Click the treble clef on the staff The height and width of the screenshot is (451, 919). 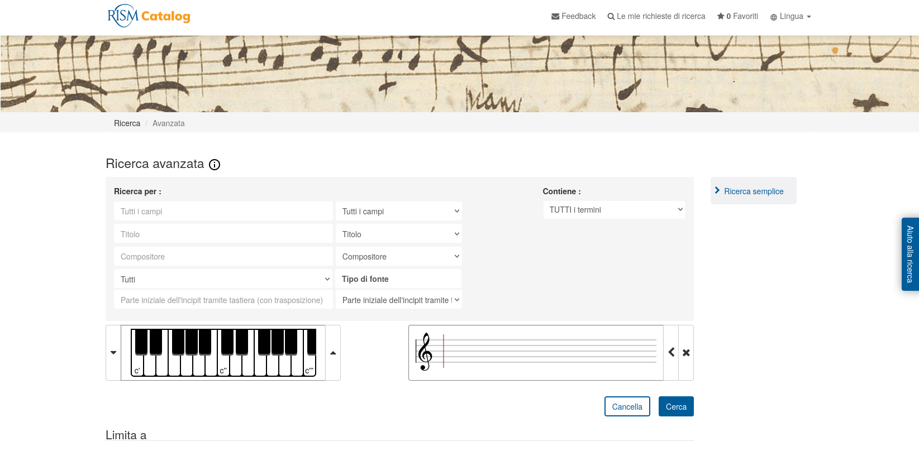click(425, 352)
